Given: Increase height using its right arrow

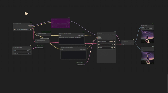Looking at the screenshot, I should coord(30,52).
